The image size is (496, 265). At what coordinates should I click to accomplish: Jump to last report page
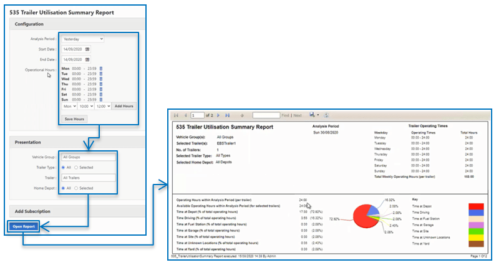226,115
